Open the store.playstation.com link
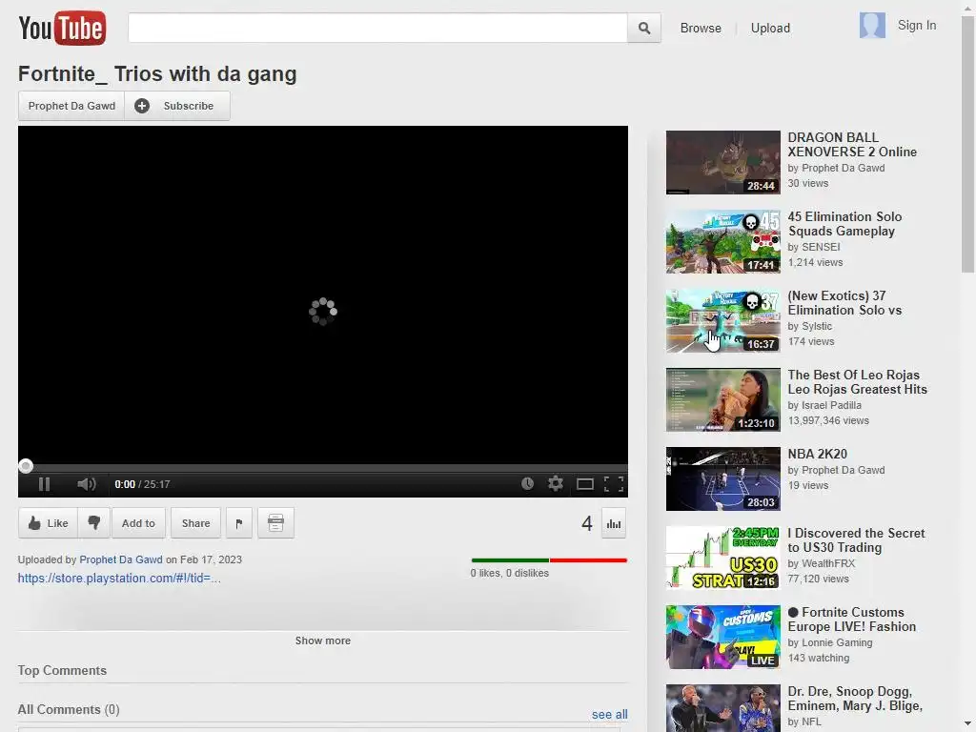This screenshot has height=732, width=976. point(119,579)
